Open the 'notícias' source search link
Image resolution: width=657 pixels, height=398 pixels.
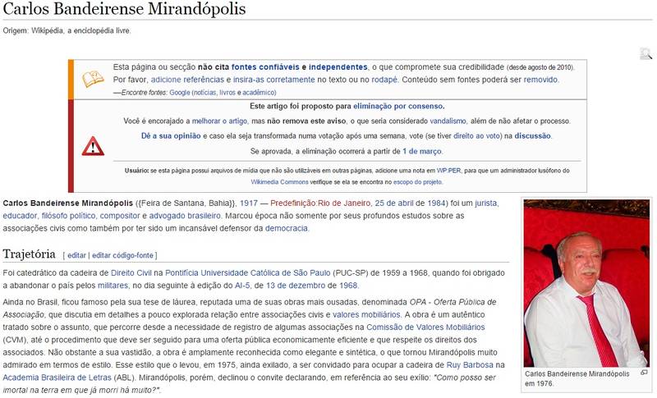[x=204, y=93]
